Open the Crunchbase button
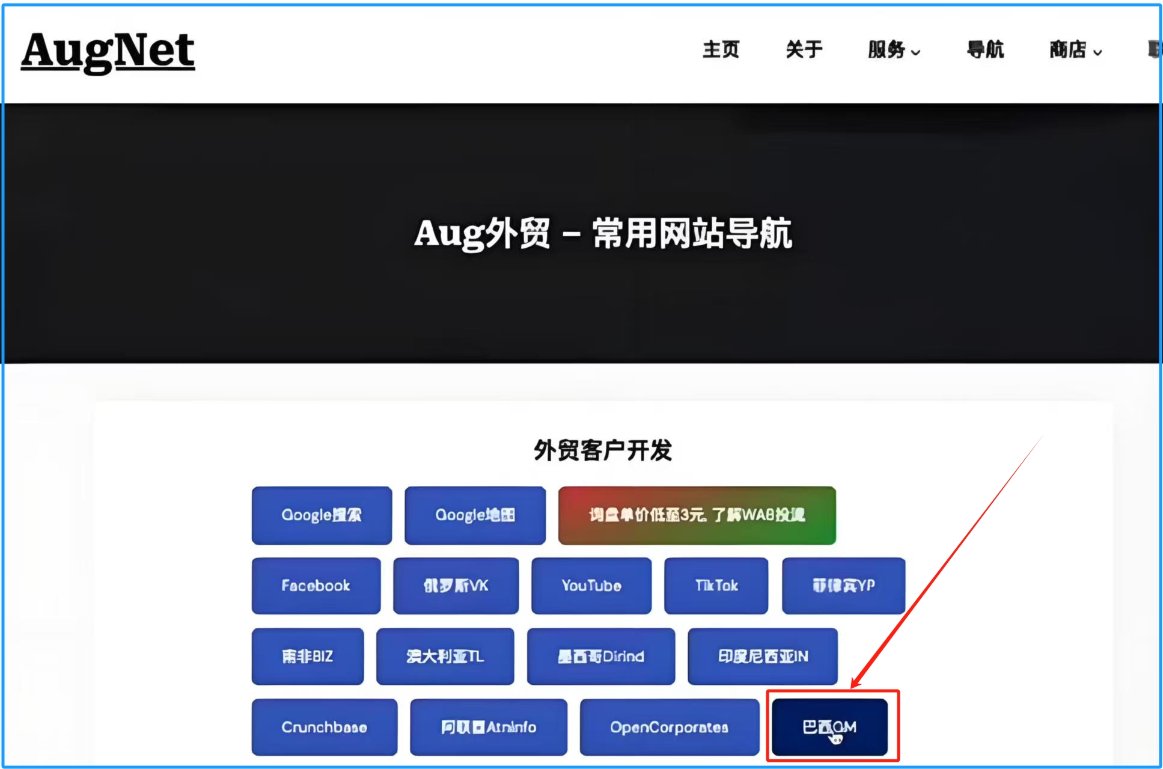 click(x=325, y=727)
